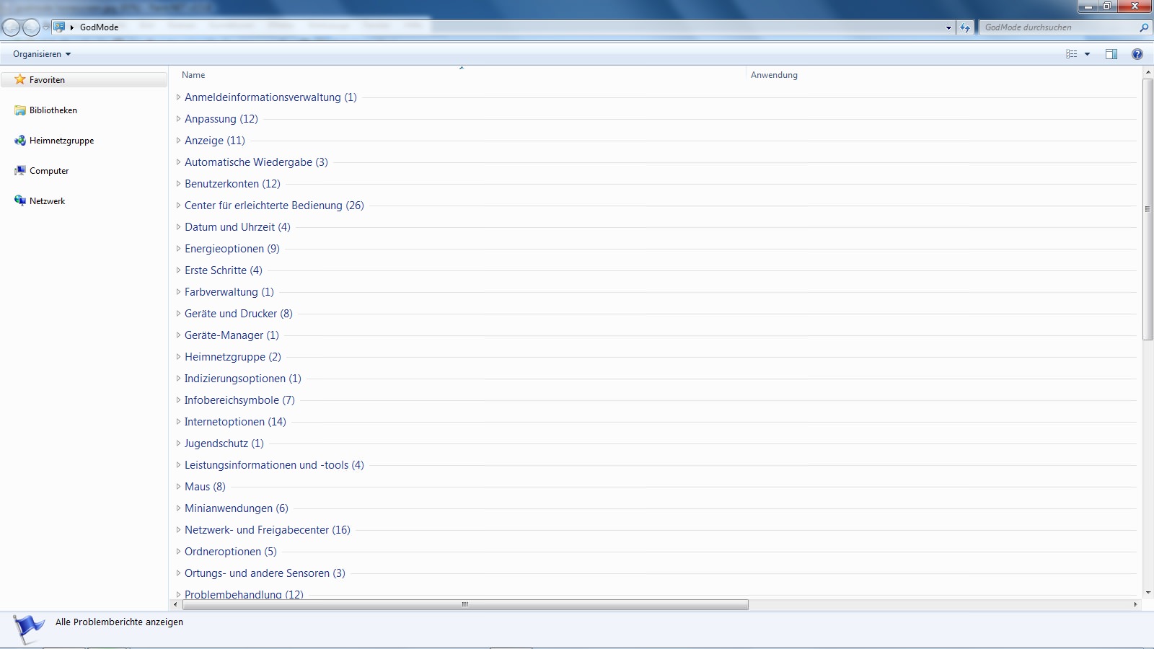Click the horizontal scrollbar thumb
Viewport: 1154px width, 649px height.
[x=465, y=604]
